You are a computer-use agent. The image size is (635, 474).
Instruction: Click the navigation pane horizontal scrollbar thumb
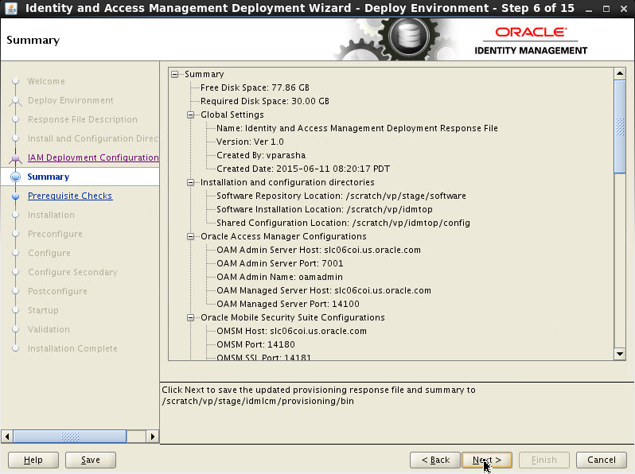(70, 437)
